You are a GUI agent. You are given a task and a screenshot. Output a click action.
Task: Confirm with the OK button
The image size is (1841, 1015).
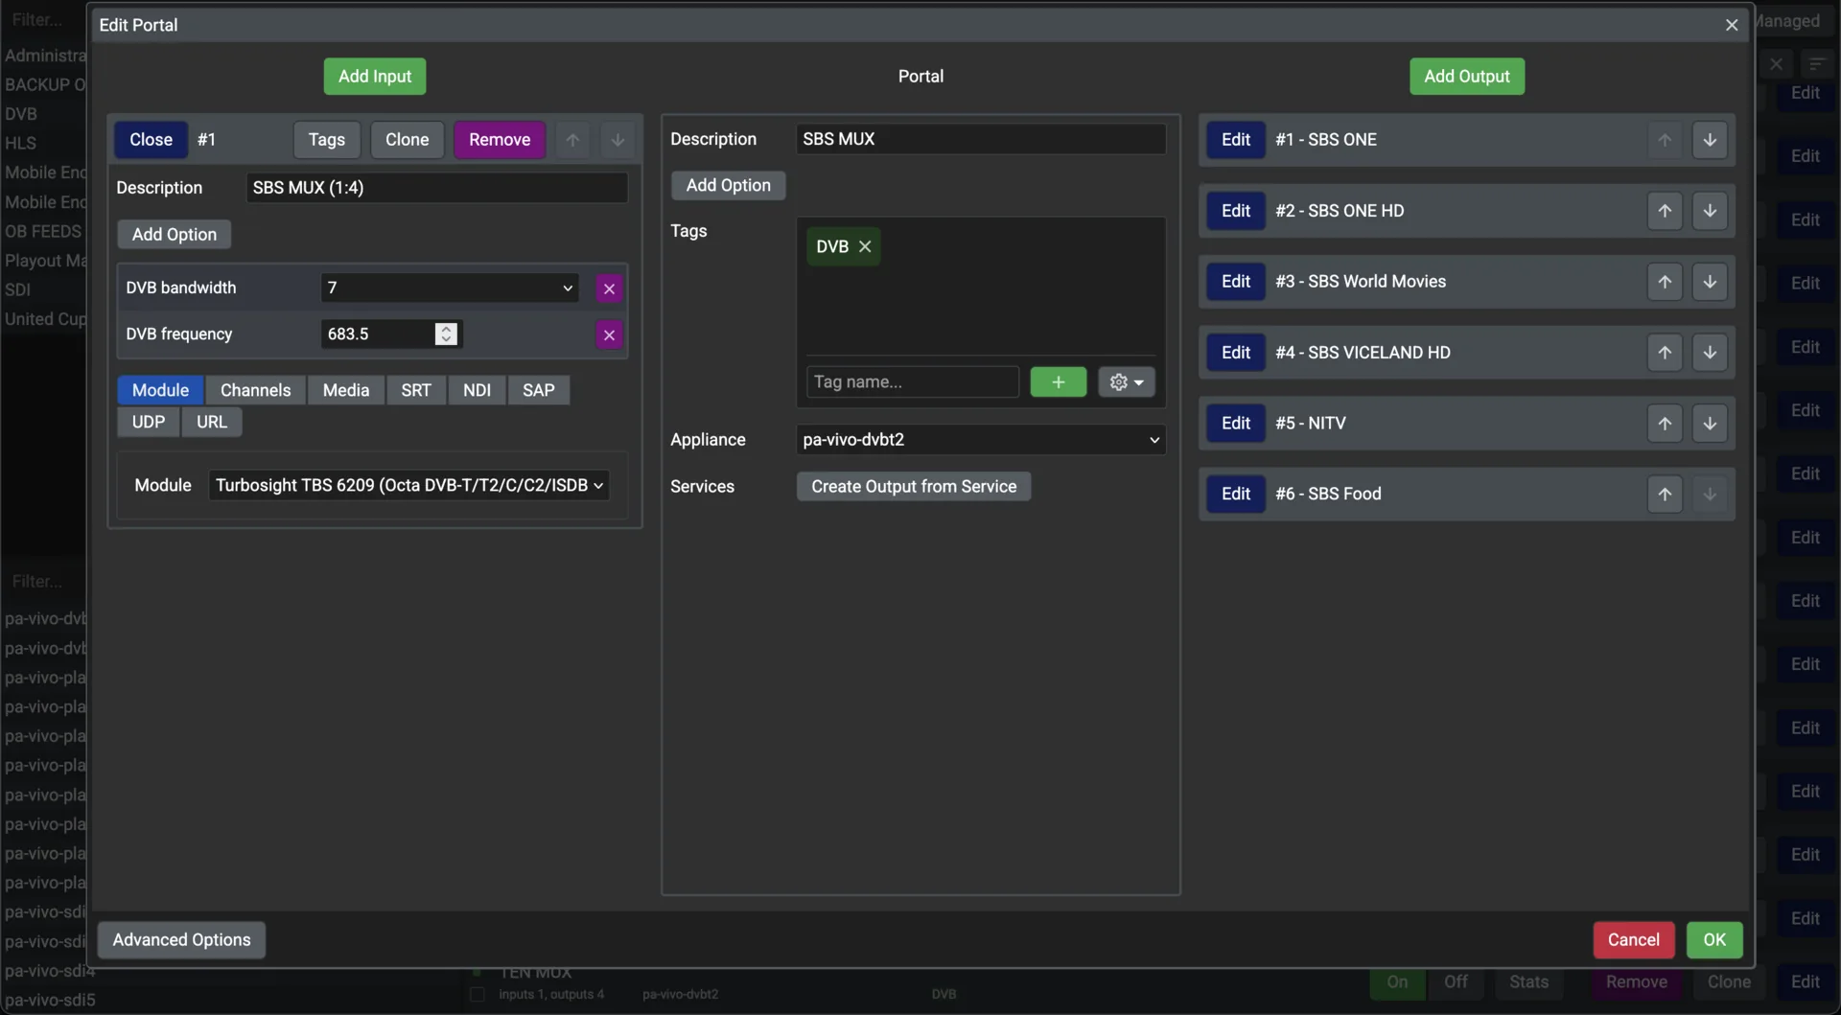click(1713, 939)
